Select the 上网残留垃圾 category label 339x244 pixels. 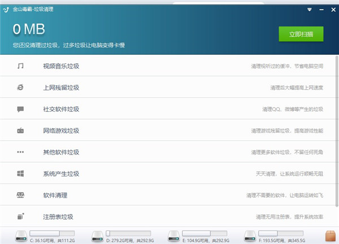tap(61, 88)
